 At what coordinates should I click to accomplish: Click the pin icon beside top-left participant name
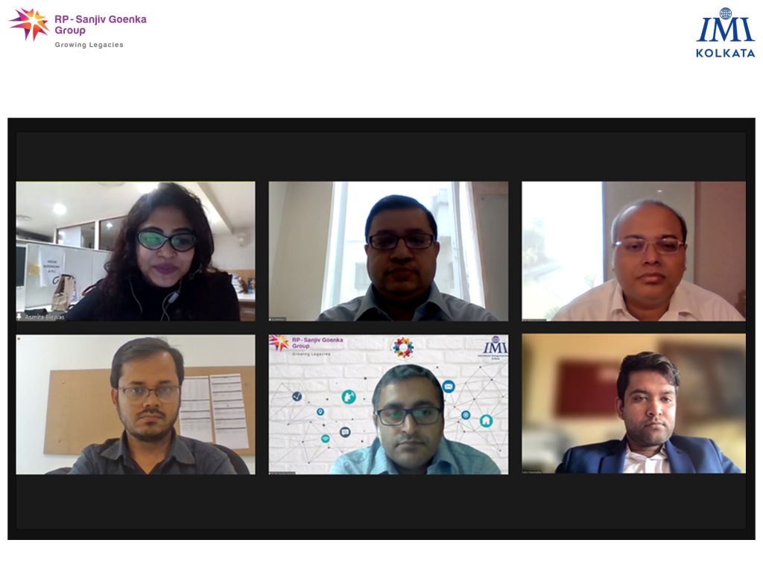pos(19,317)
